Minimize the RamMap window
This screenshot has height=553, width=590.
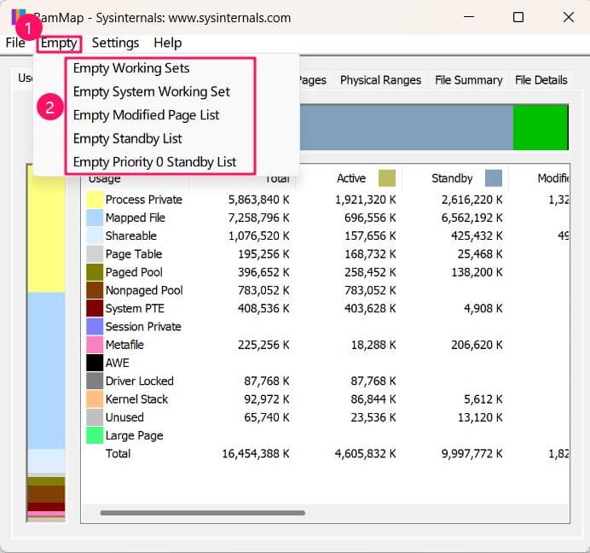click(469, 17)
